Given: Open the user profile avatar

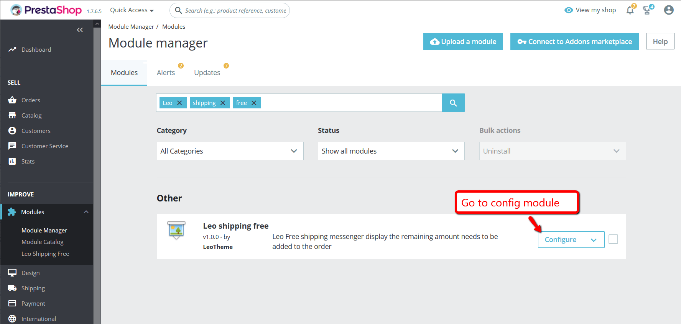Looking at the screenshot, I should [x=669, y=10].
